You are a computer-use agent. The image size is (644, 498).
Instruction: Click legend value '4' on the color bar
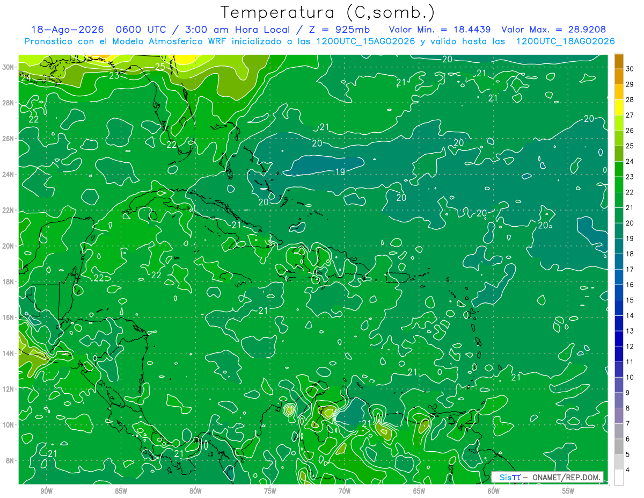[x=628, y=470]
